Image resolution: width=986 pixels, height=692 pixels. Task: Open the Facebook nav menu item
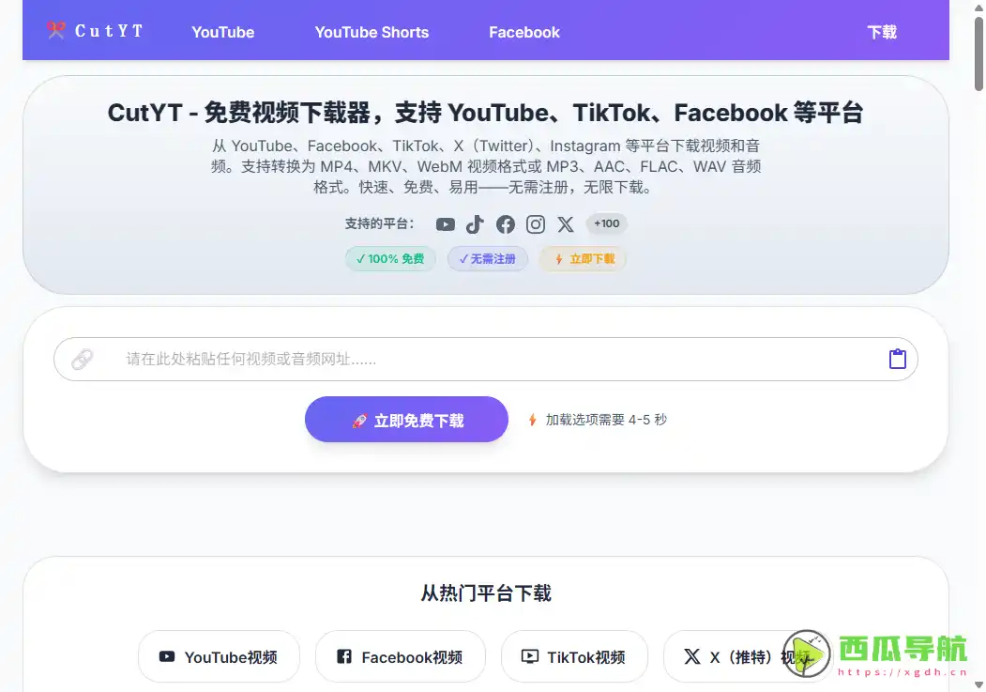click(x=523, y=31)
